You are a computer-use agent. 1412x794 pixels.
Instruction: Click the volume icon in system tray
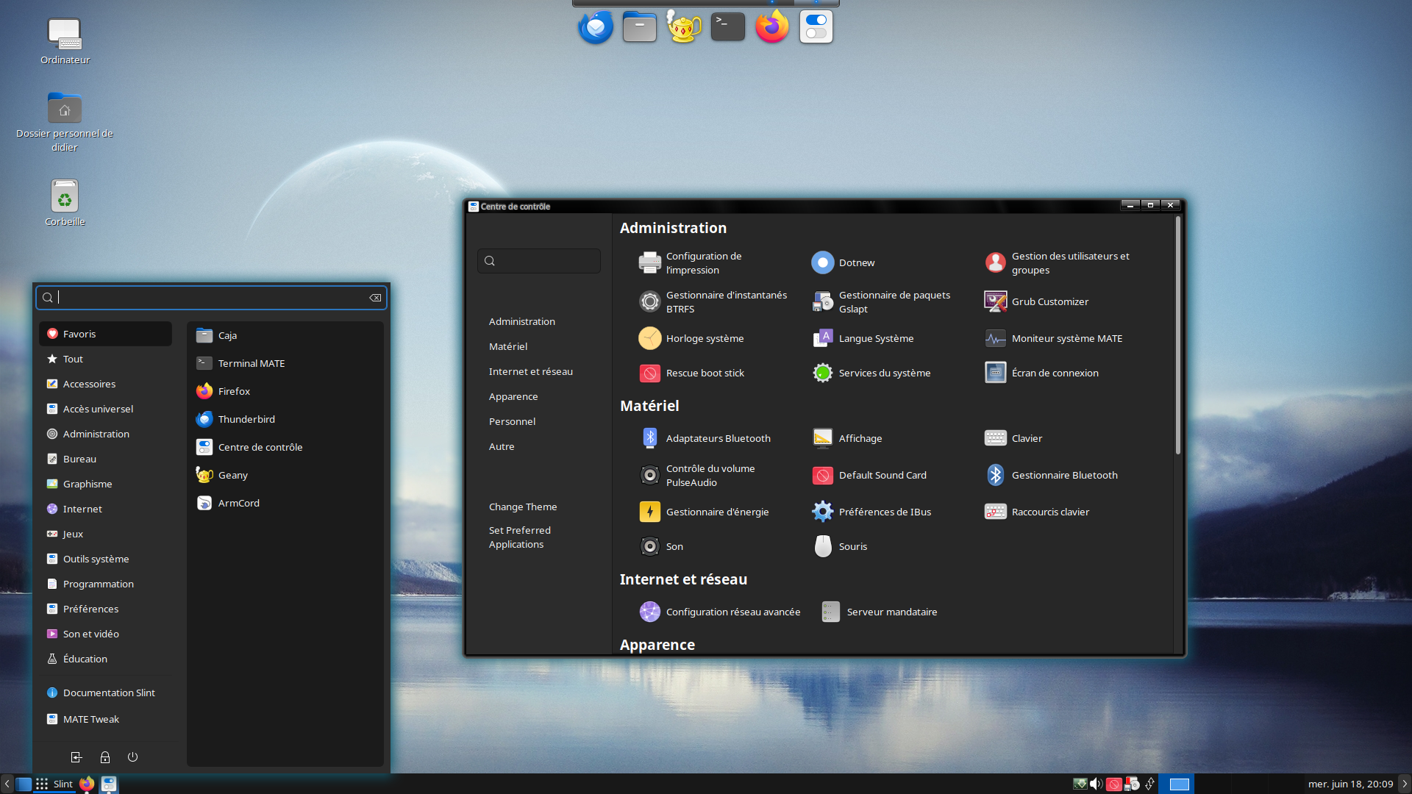coord(1096,784)
